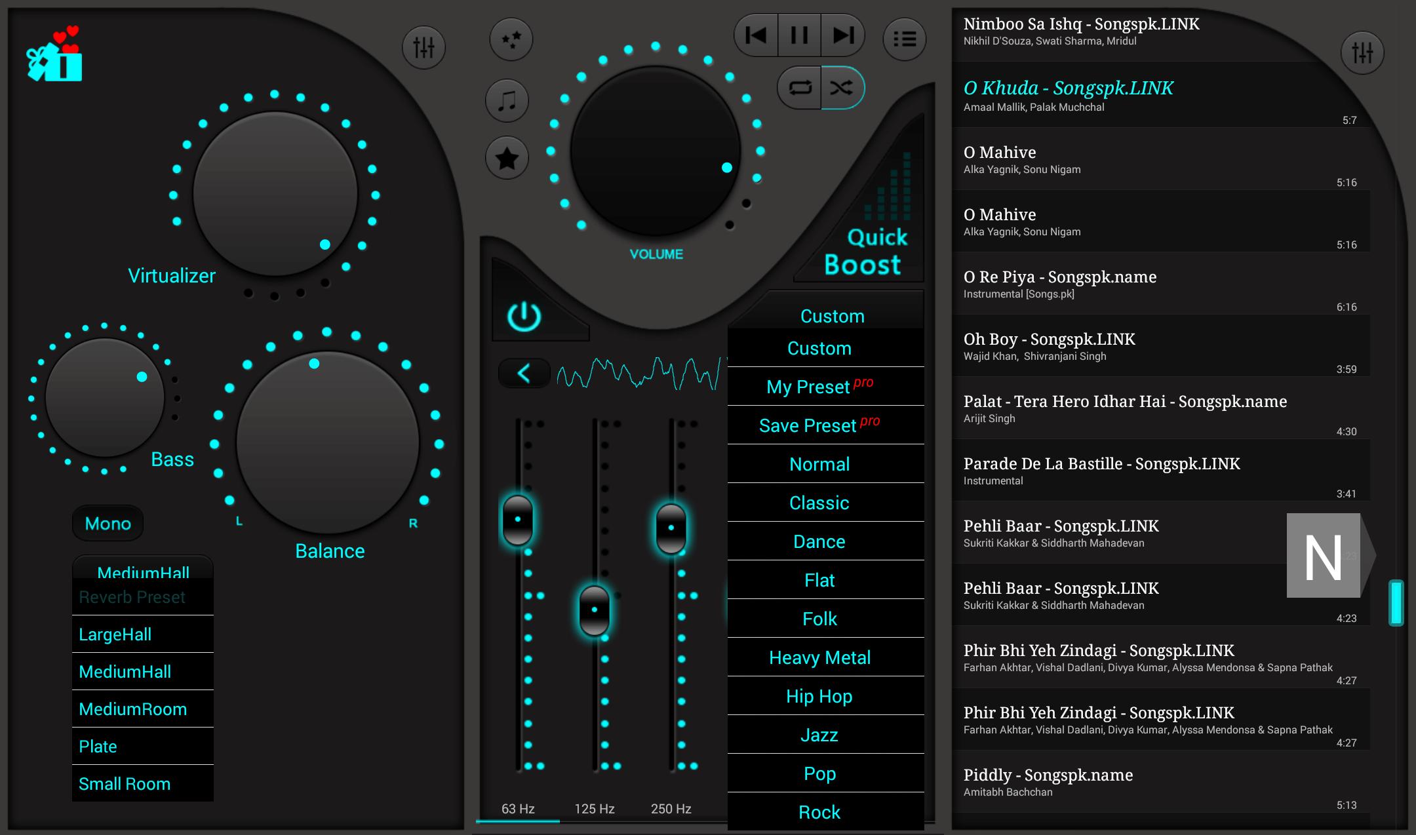Skip to the previous track
Screen dimensions: 1416x835
tap(756, 35)
